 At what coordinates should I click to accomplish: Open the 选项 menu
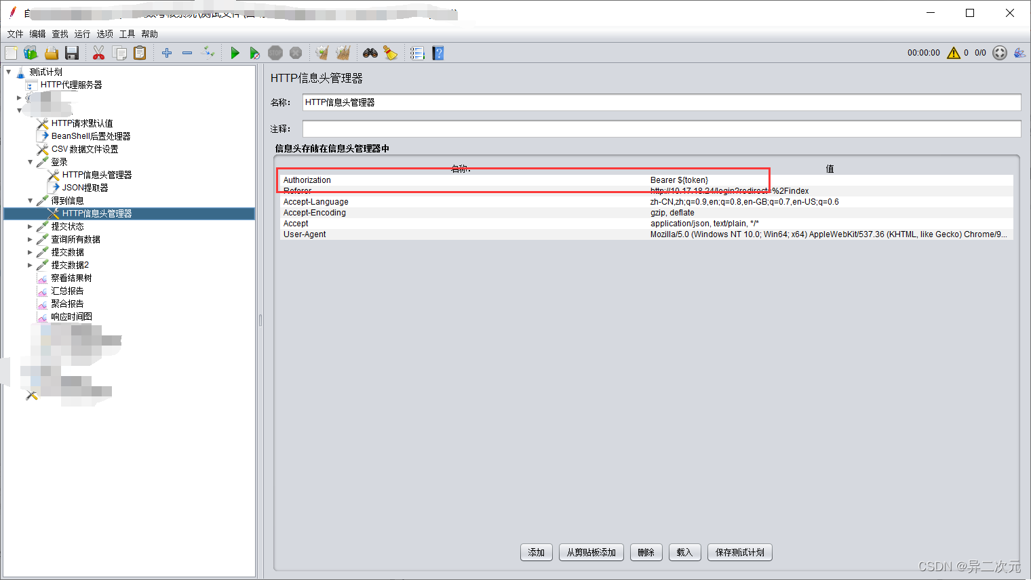105,34
